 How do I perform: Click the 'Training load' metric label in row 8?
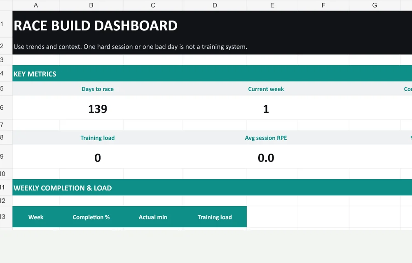(98, 138)
